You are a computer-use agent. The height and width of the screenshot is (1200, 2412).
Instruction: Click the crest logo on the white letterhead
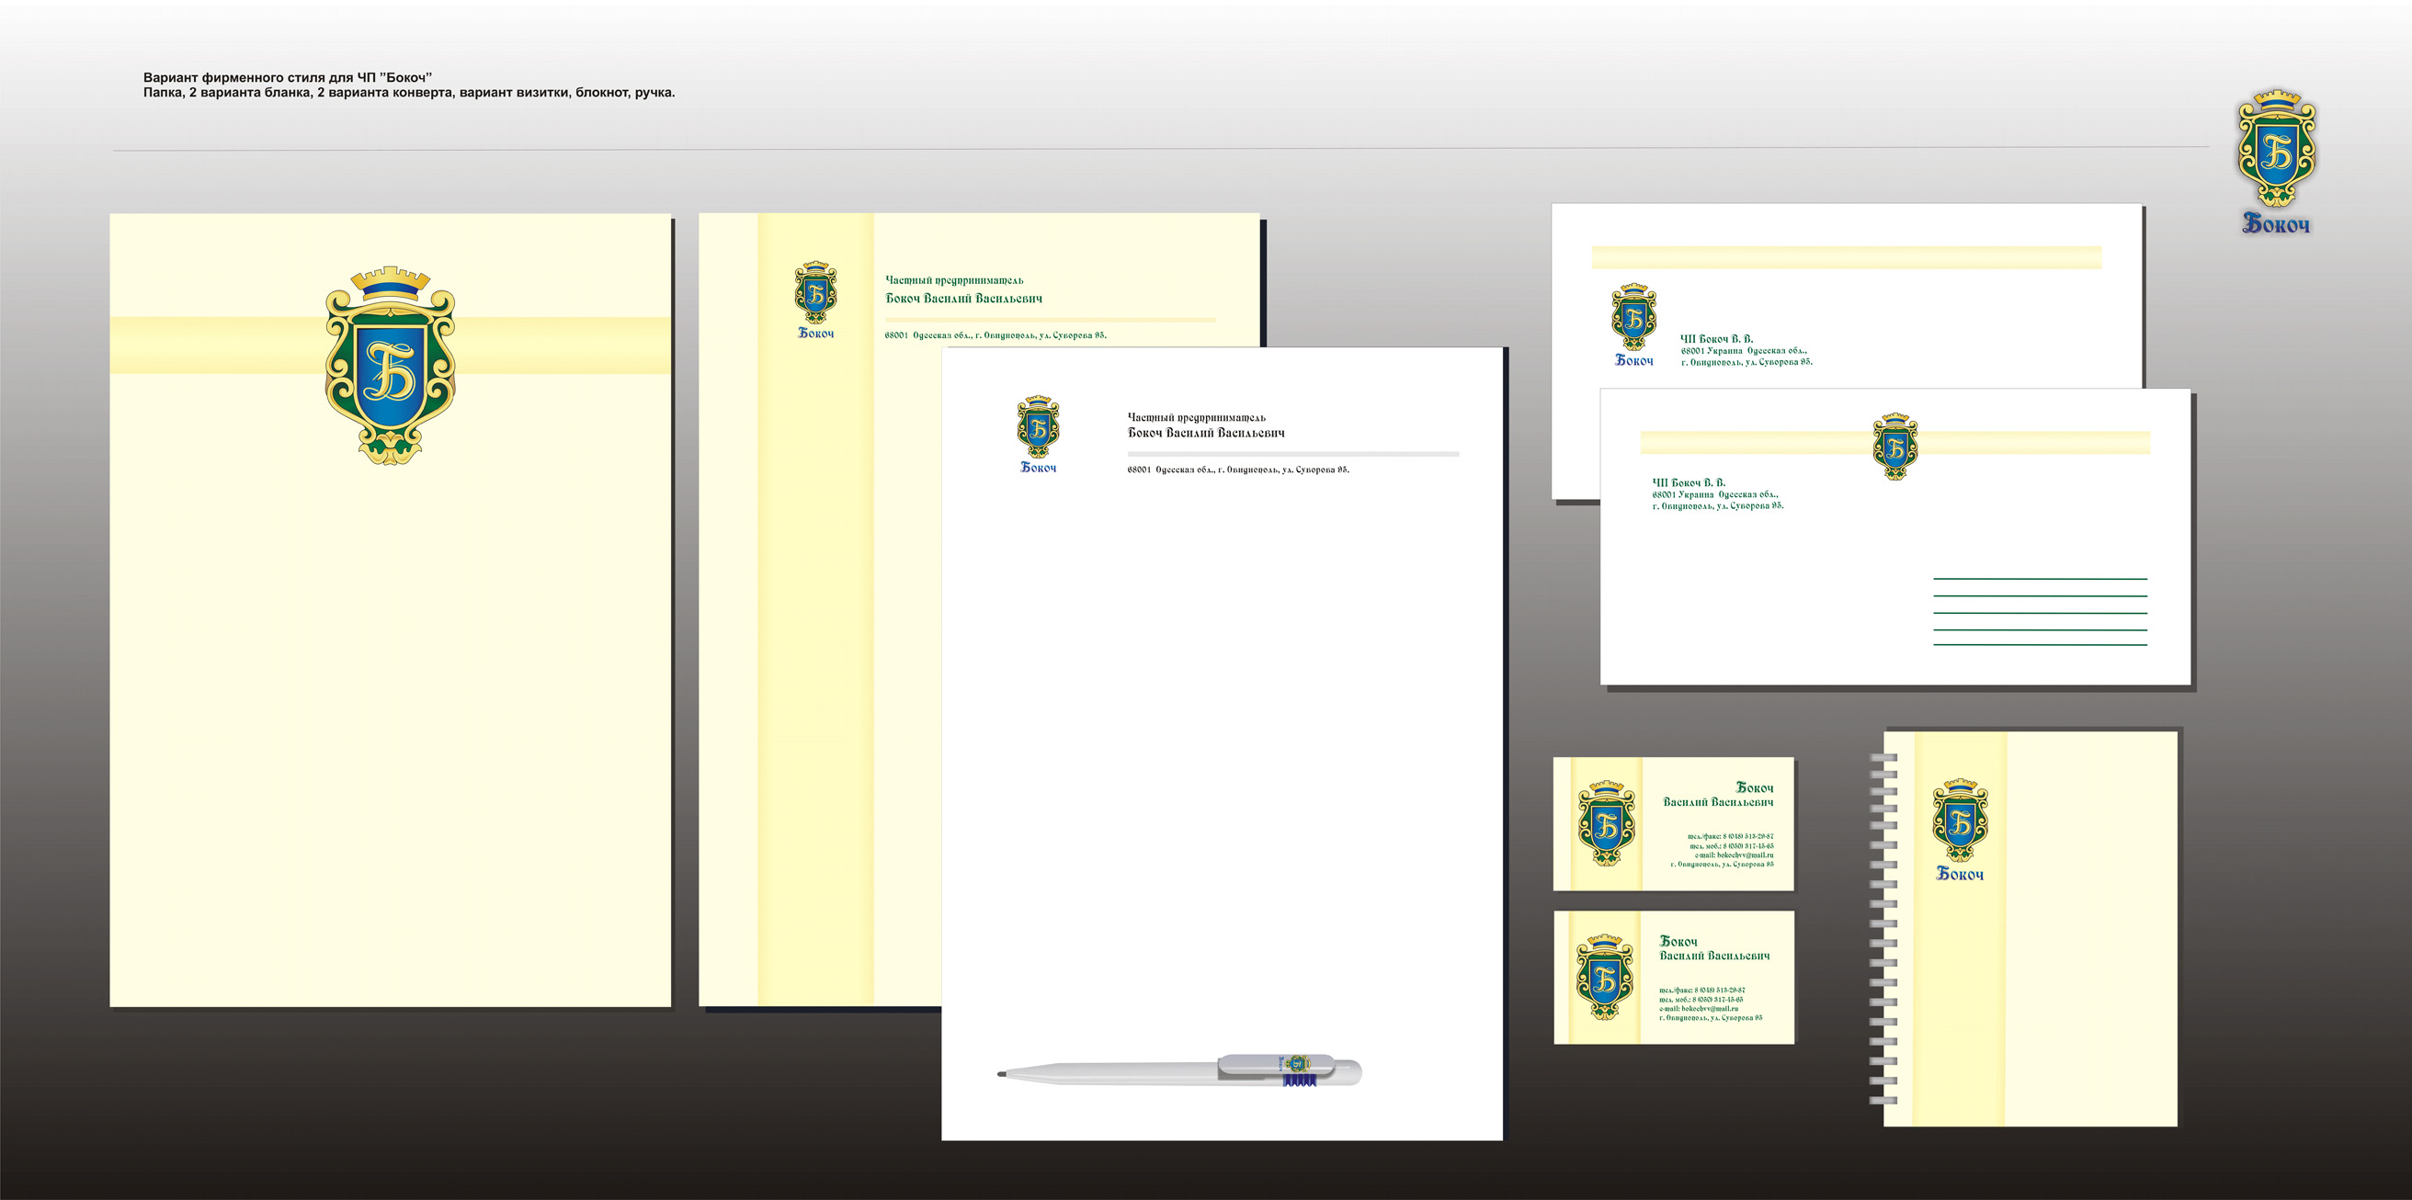[x=1038, y=426]
